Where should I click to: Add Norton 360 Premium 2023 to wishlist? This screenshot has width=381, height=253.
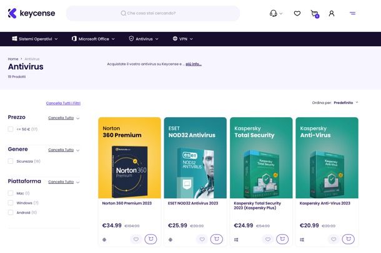coord(136,239)
